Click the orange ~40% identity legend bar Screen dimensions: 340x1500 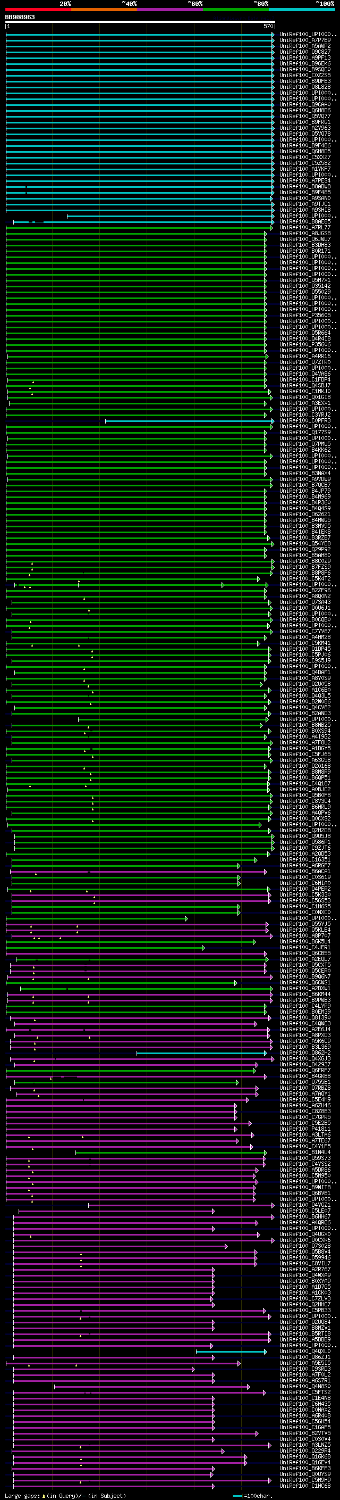pos(104,10)
